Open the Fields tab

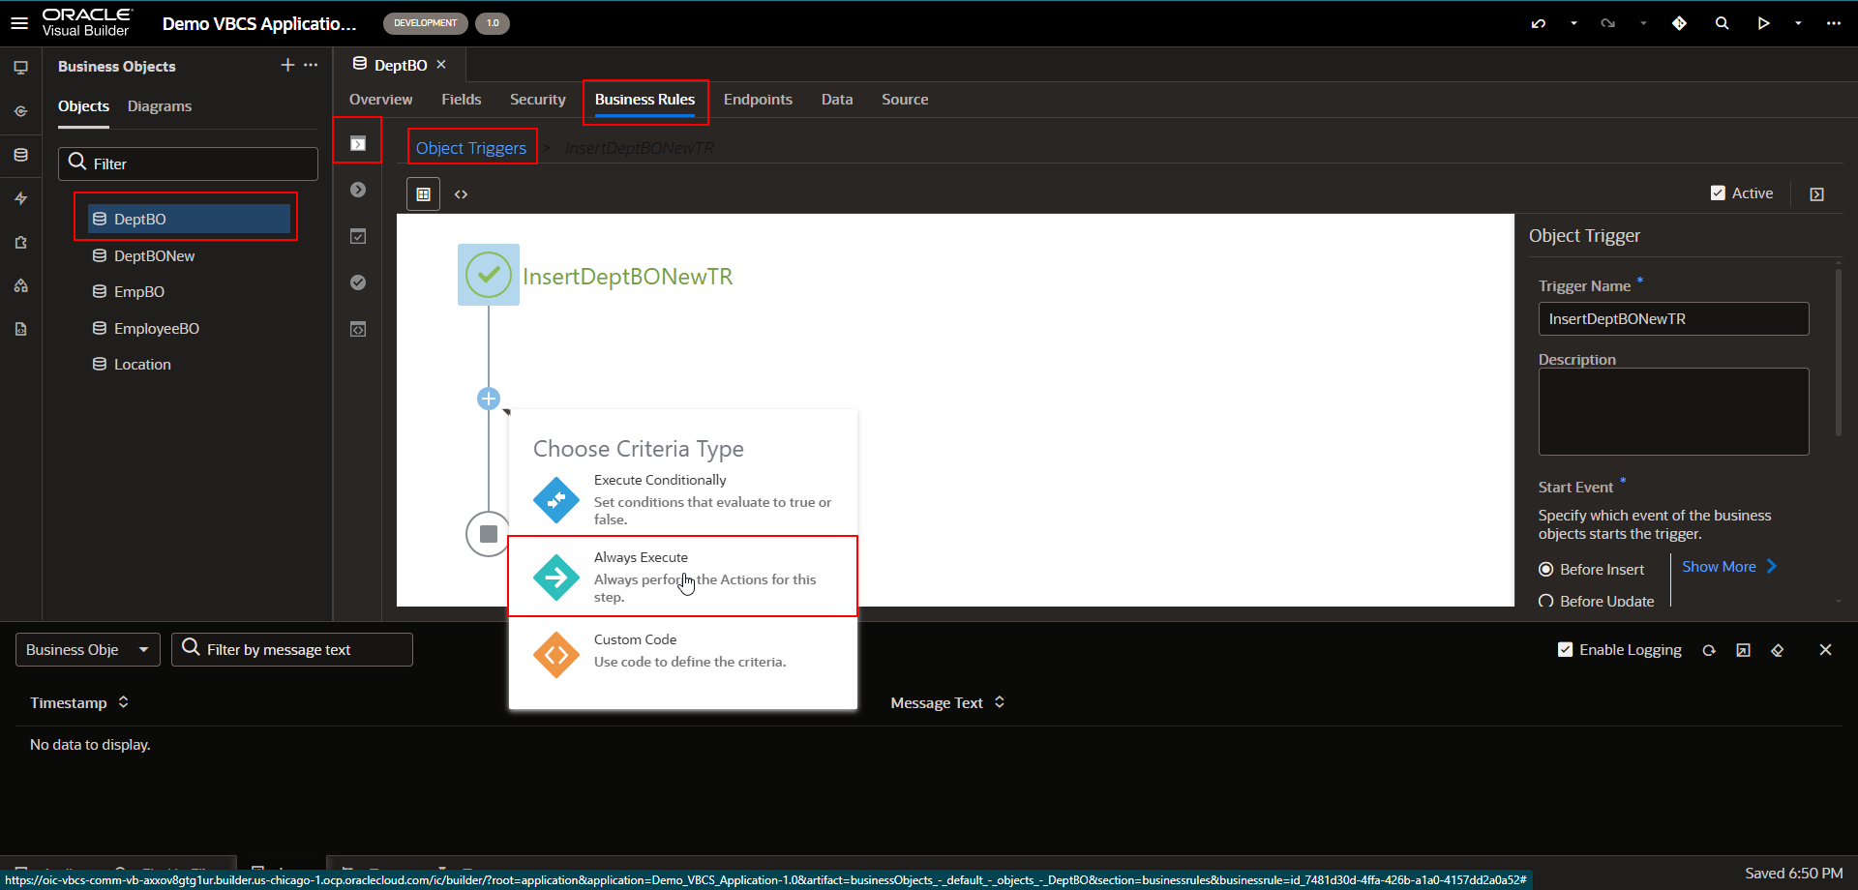pos(461,100)
